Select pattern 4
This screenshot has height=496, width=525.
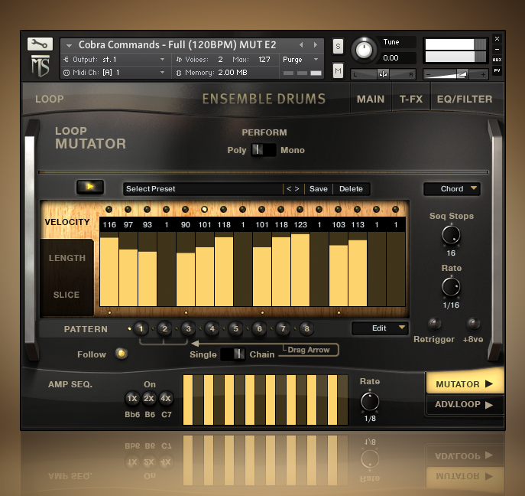pyautogui.click(x=212, y=328)
